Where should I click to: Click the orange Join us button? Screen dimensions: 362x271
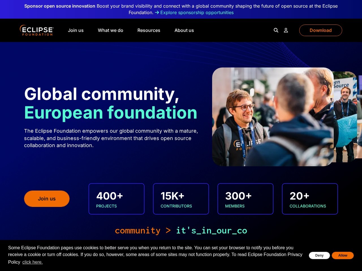(x=47, y=199)
